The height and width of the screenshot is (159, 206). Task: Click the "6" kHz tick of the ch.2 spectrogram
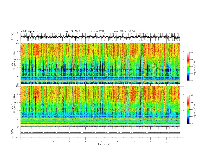[x=18, y=103]
